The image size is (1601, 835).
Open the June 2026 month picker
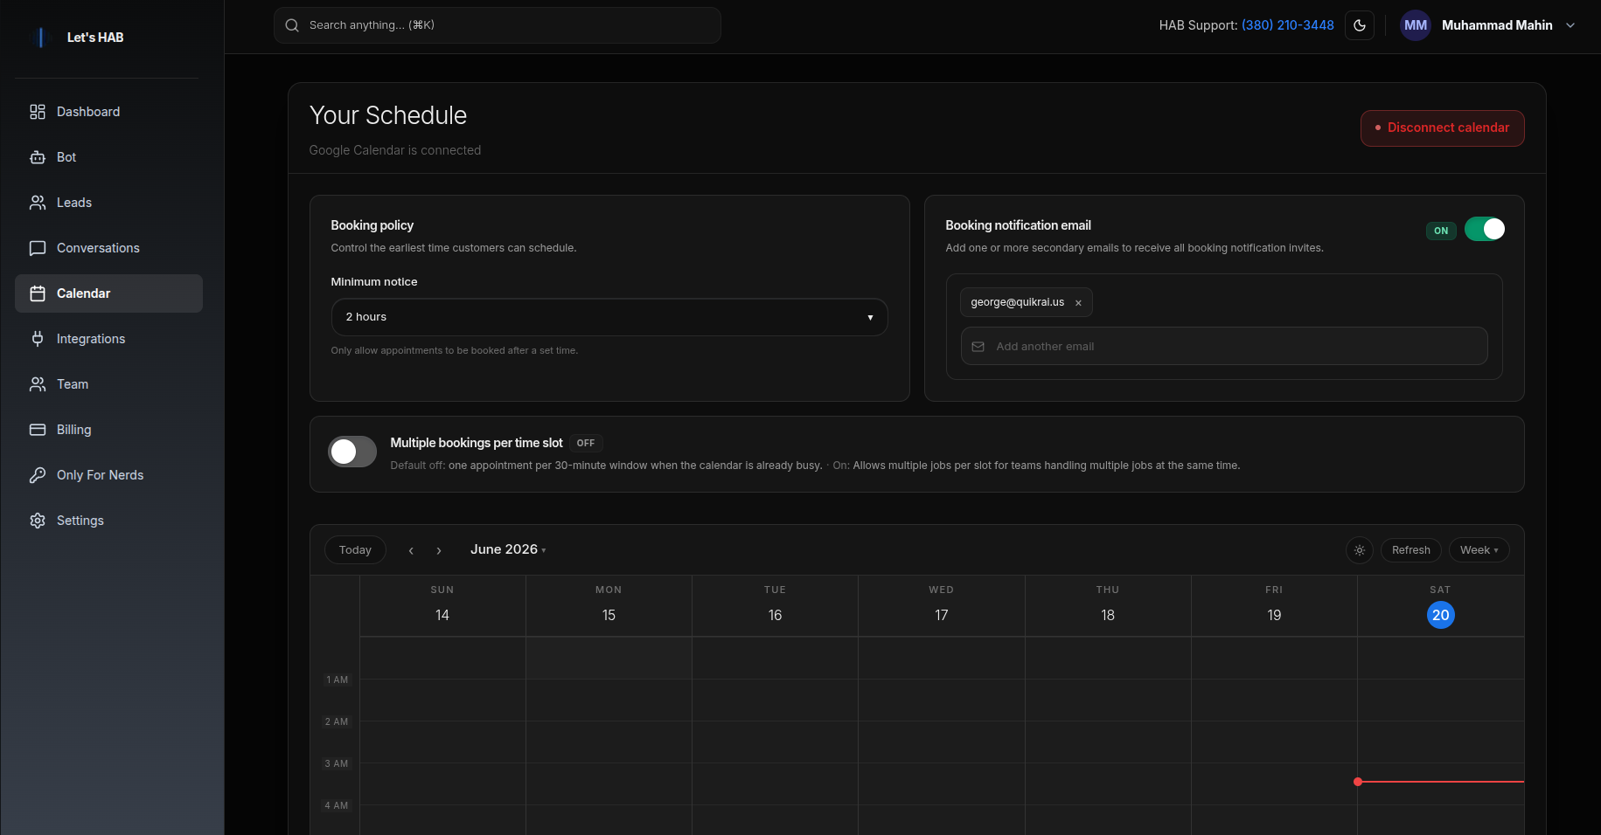point(508,549)
